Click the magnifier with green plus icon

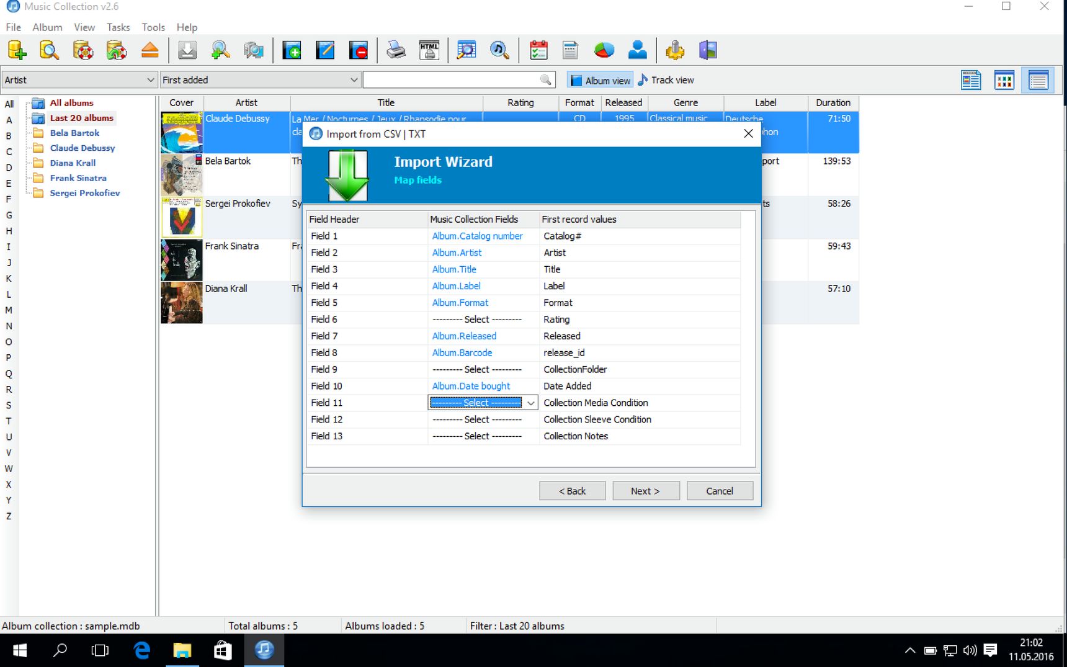220,50
